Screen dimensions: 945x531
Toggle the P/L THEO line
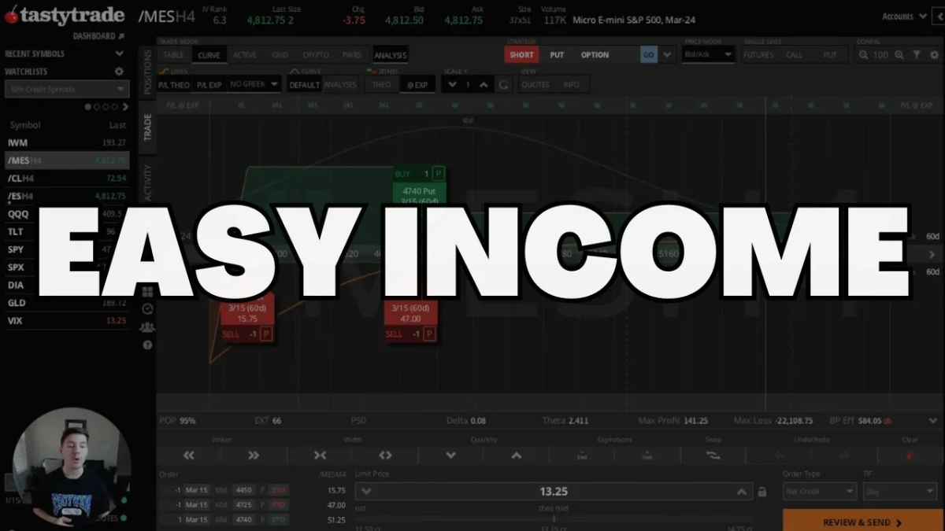tap(173, 84)
